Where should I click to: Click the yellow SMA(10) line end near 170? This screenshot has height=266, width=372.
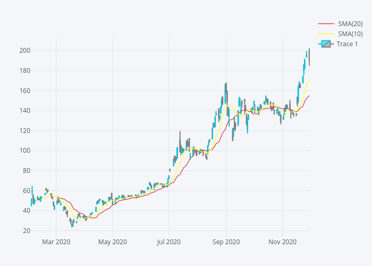coord(309,80)
